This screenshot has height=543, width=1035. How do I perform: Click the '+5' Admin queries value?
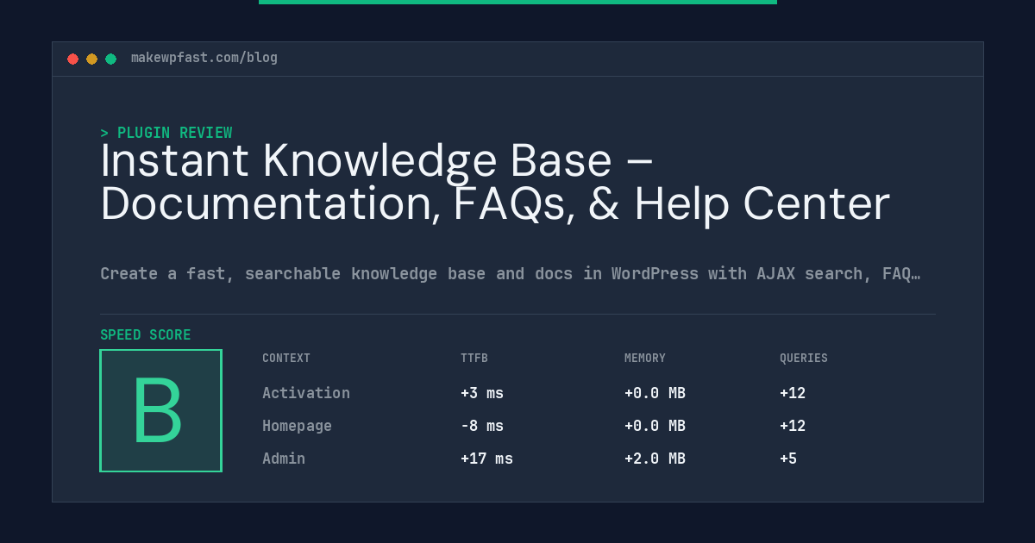point(788,459)
